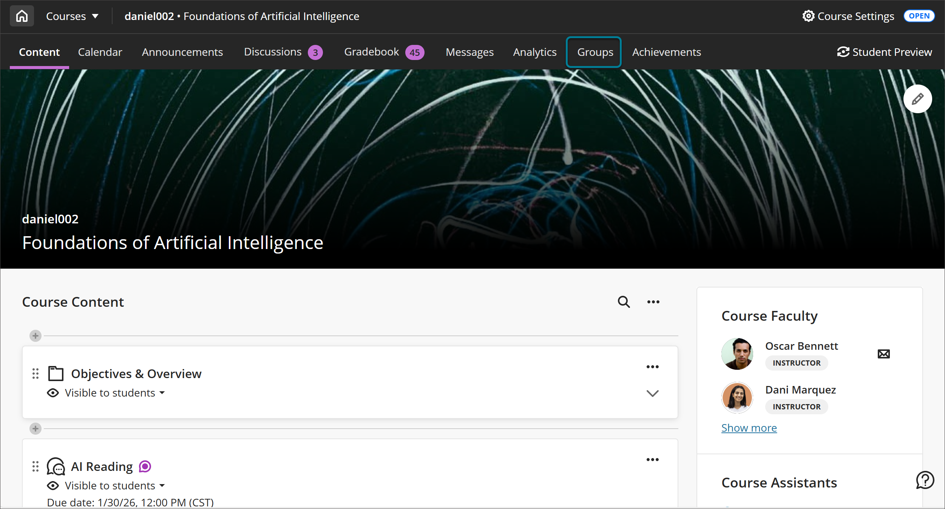
Task: Click the pencil icon to edit course banner
Action: pos(917,98)
